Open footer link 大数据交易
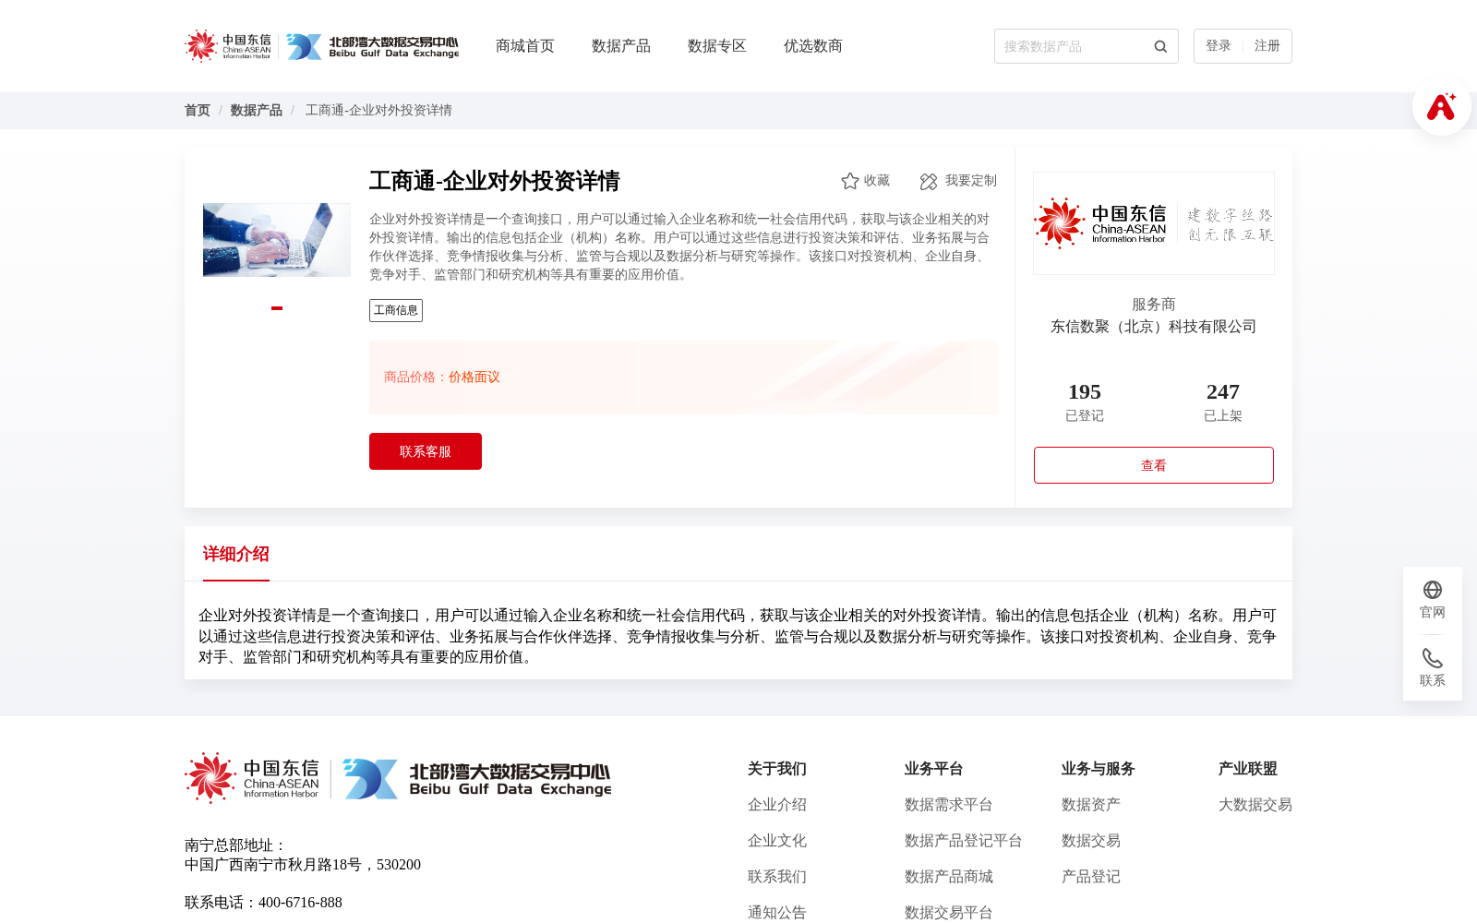Screen dimensions: 1477x923 (1255, 805)
